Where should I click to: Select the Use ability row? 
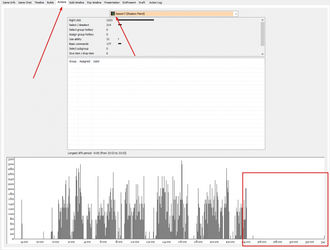click(164, 39)
